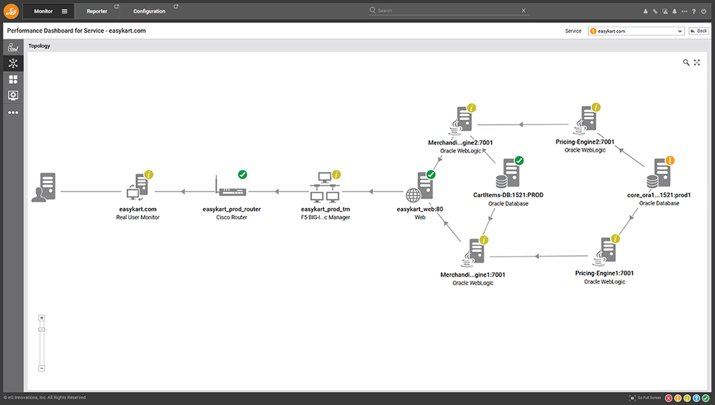Open the user experience sidebar icon

[x=13, y=48]
